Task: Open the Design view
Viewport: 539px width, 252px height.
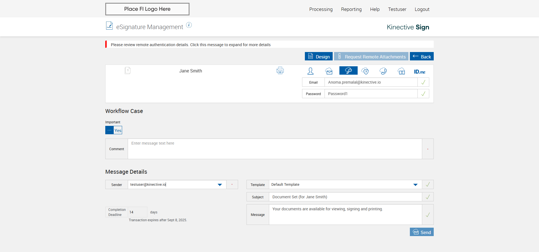Action: [x=319, y=56]
